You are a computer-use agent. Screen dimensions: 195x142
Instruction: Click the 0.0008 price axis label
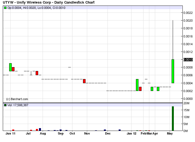click(x=188, y=67)
